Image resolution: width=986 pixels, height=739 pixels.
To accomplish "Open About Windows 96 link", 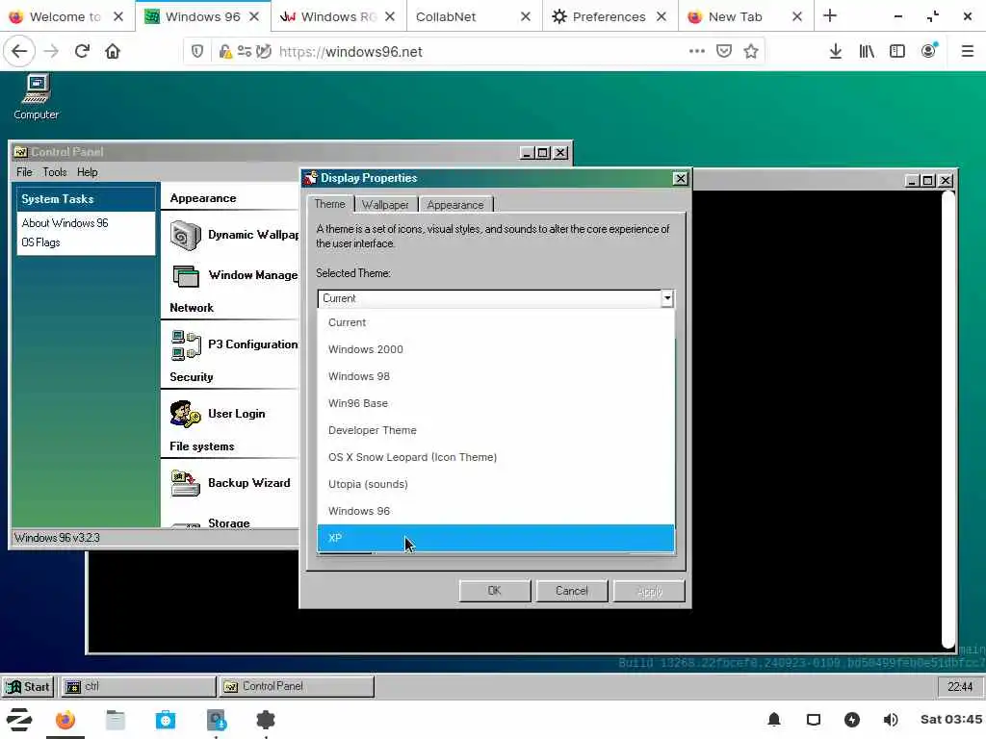I will [x=65, y=223].
